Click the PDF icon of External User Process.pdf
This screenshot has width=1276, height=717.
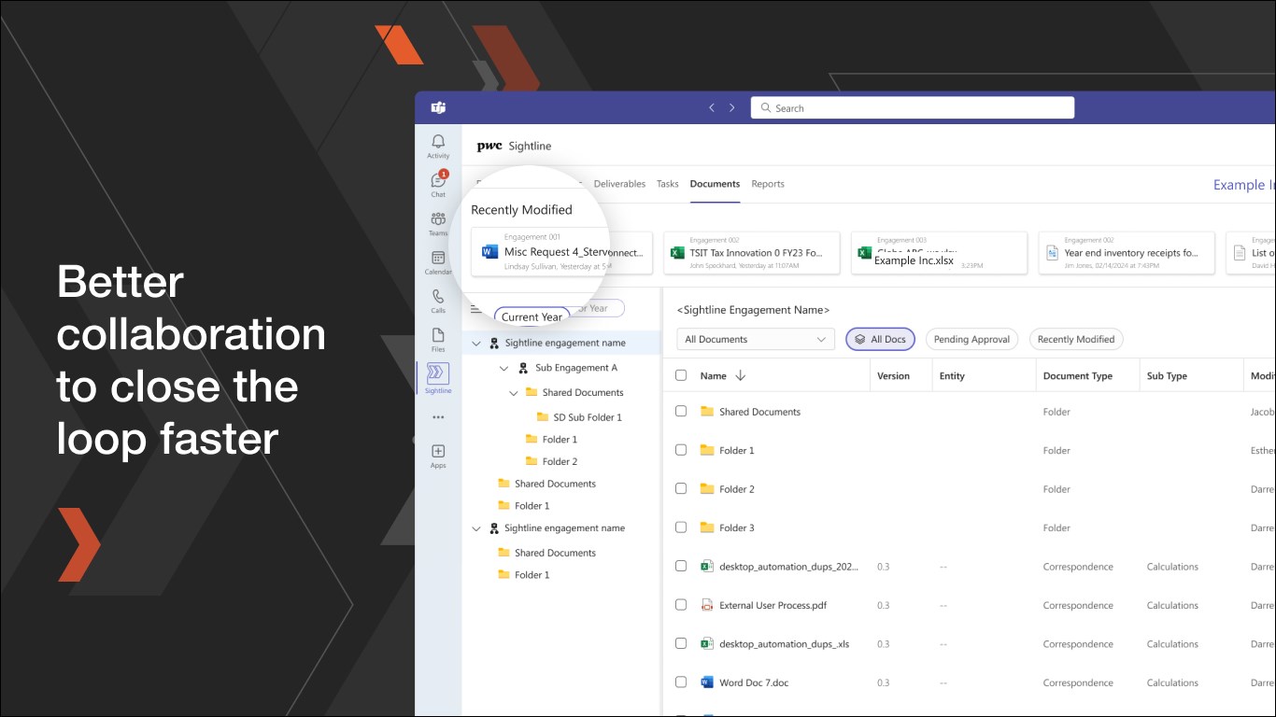(x=707, y=605)
